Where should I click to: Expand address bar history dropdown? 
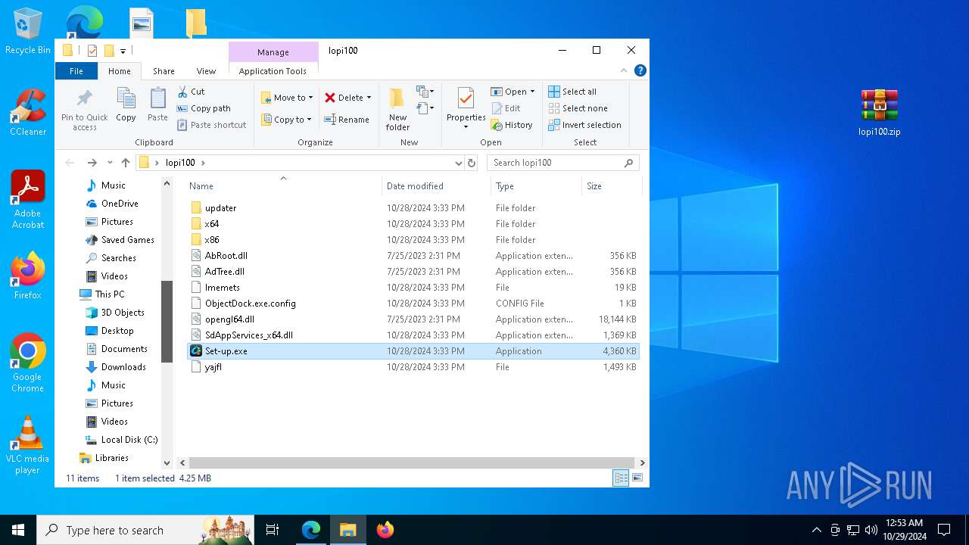pos(458,163)
